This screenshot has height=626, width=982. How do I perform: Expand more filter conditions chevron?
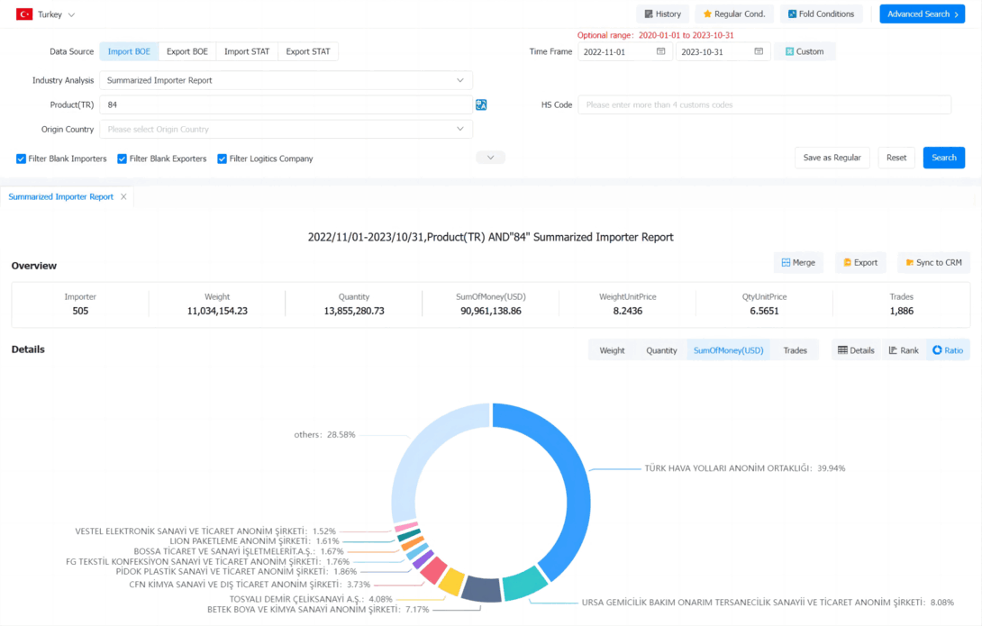point(490,158)
